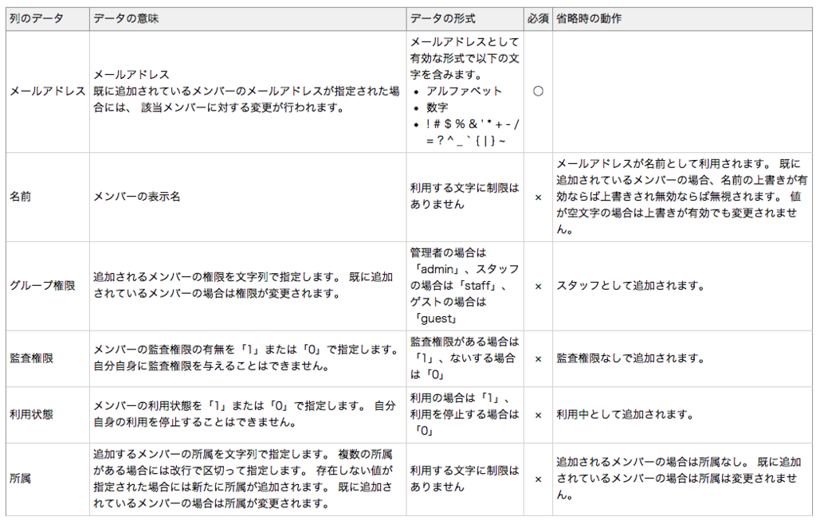Click the special symbols bullet item
Screen dimensions: 816x520
click(473, 132)
